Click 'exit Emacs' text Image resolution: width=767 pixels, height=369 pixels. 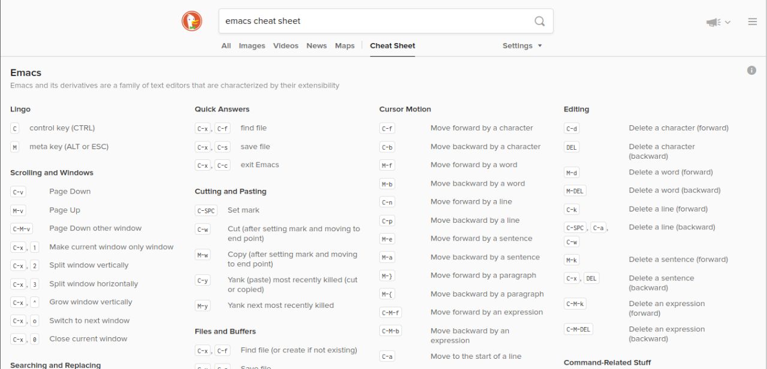259,164
